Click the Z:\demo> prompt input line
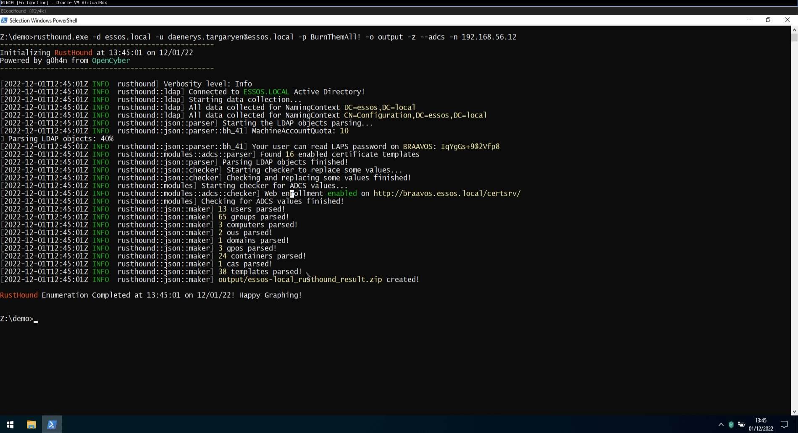The image size is (798, 433). [x=19, y=319]
